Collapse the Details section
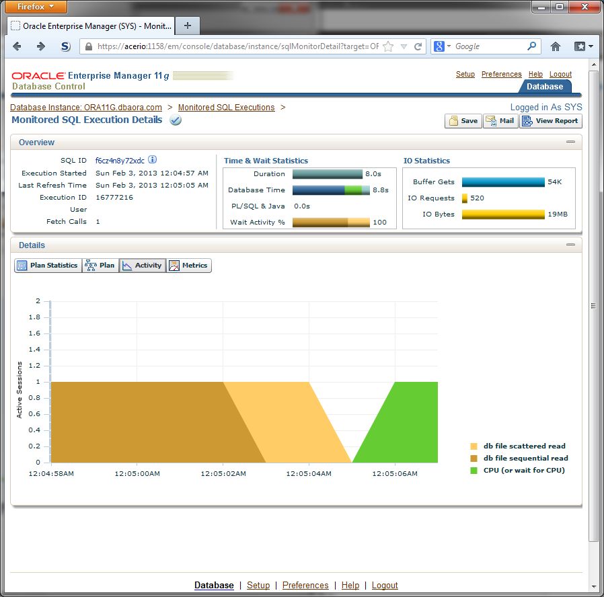Screen dimensions: 604x597 (570, 245)
